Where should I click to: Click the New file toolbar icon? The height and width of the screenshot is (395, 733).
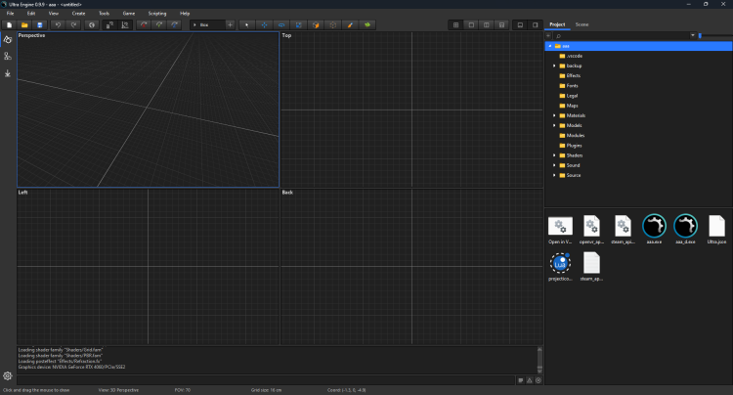[x=9, y=24]
